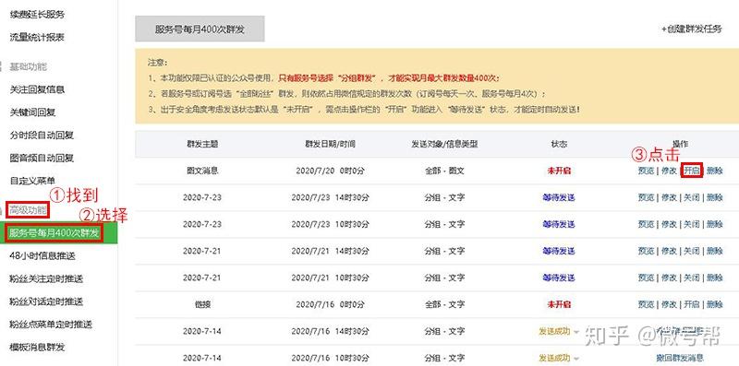
Task: Click 修改 in the 2020/7/23 10时30分 row
Action: point(669,224)
